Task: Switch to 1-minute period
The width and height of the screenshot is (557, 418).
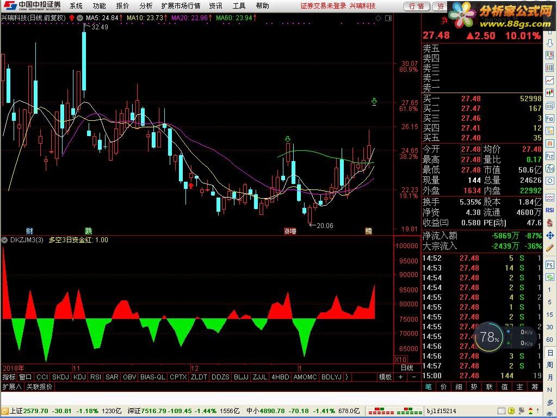Action: tap(549, 290)
